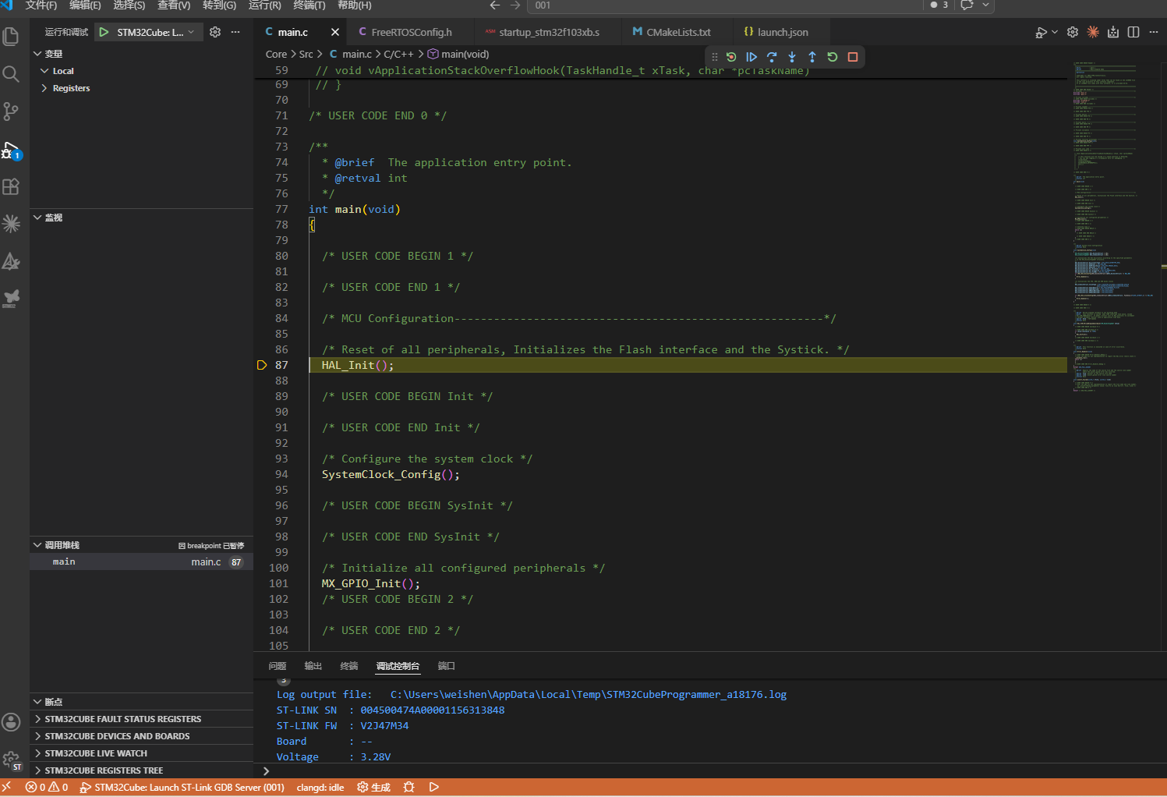The width and height of the screenshot is (1167, 797).
Task: Open the chat icon in title bar
Action: point(967,5)
